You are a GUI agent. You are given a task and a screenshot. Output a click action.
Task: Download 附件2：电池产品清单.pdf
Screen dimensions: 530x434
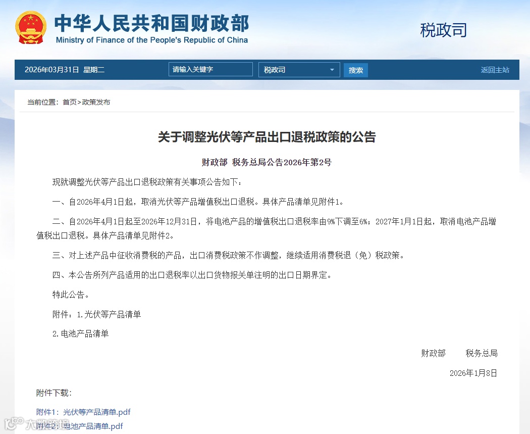pos(79,426)
